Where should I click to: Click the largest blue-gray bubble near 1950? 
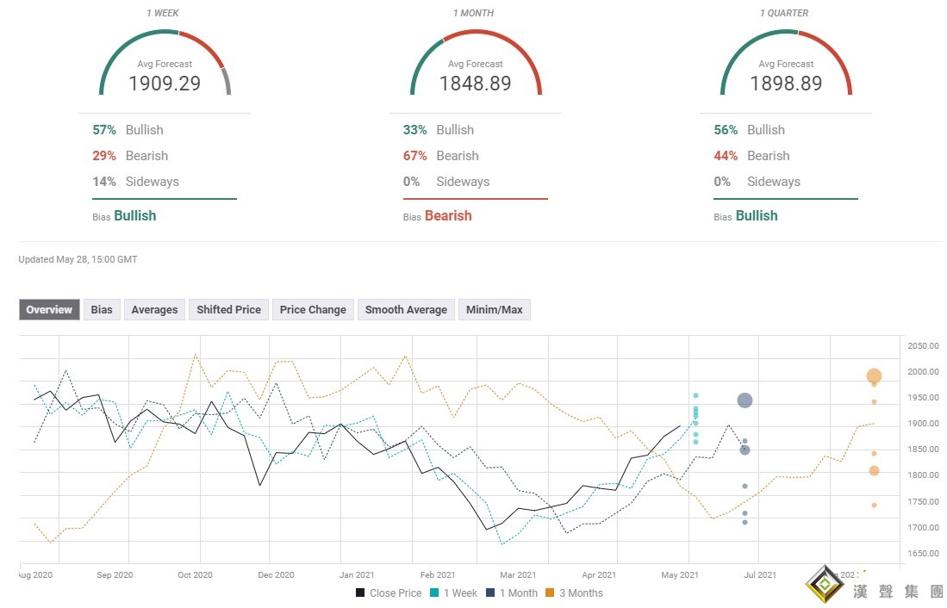[745, 400]
